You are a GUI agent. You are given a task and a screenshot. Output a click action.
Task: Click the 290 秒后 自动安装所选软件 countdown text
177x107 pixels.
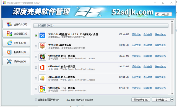pyautogui.click(x=80, y=100)
